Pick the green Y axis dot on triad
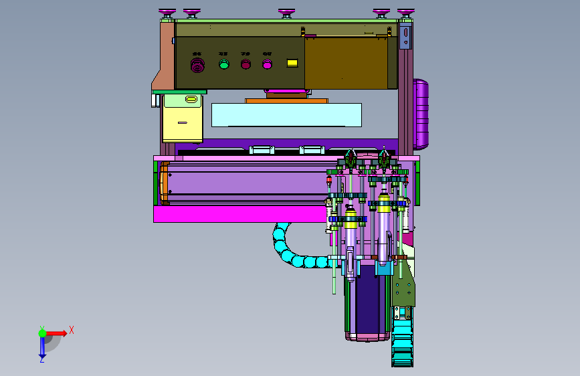580x376 pixels. click(42, 333)
